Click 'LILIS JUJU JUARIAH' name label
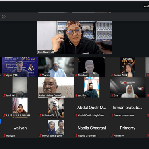 click(x=18, y=116)
